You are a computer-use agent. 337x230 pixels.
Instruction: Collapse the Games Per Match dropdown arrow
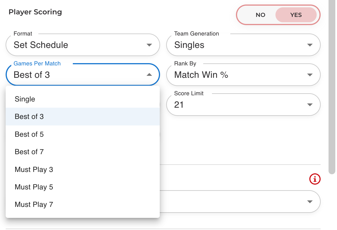(x=149, y=75)
